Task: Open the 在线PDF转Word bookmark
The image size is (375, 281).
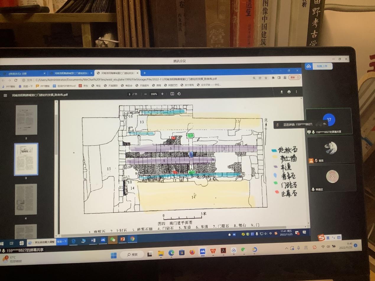Action: 64,86
